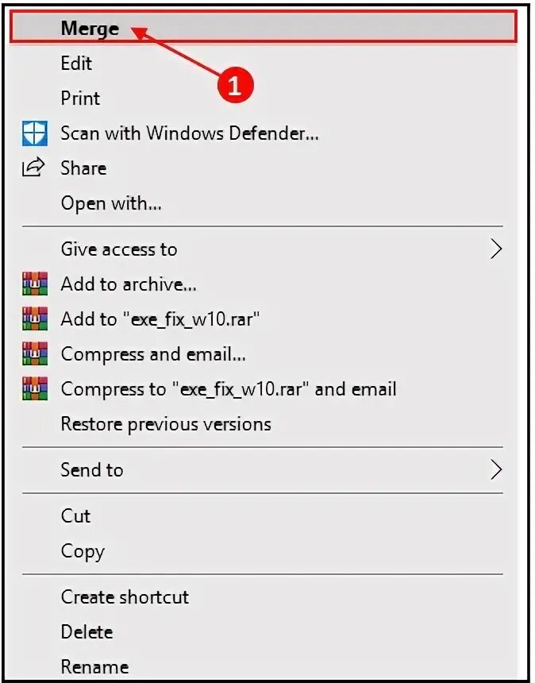
Task: Click WinRAR icon beside Compress to rar and email
Action: pos(35,388)
